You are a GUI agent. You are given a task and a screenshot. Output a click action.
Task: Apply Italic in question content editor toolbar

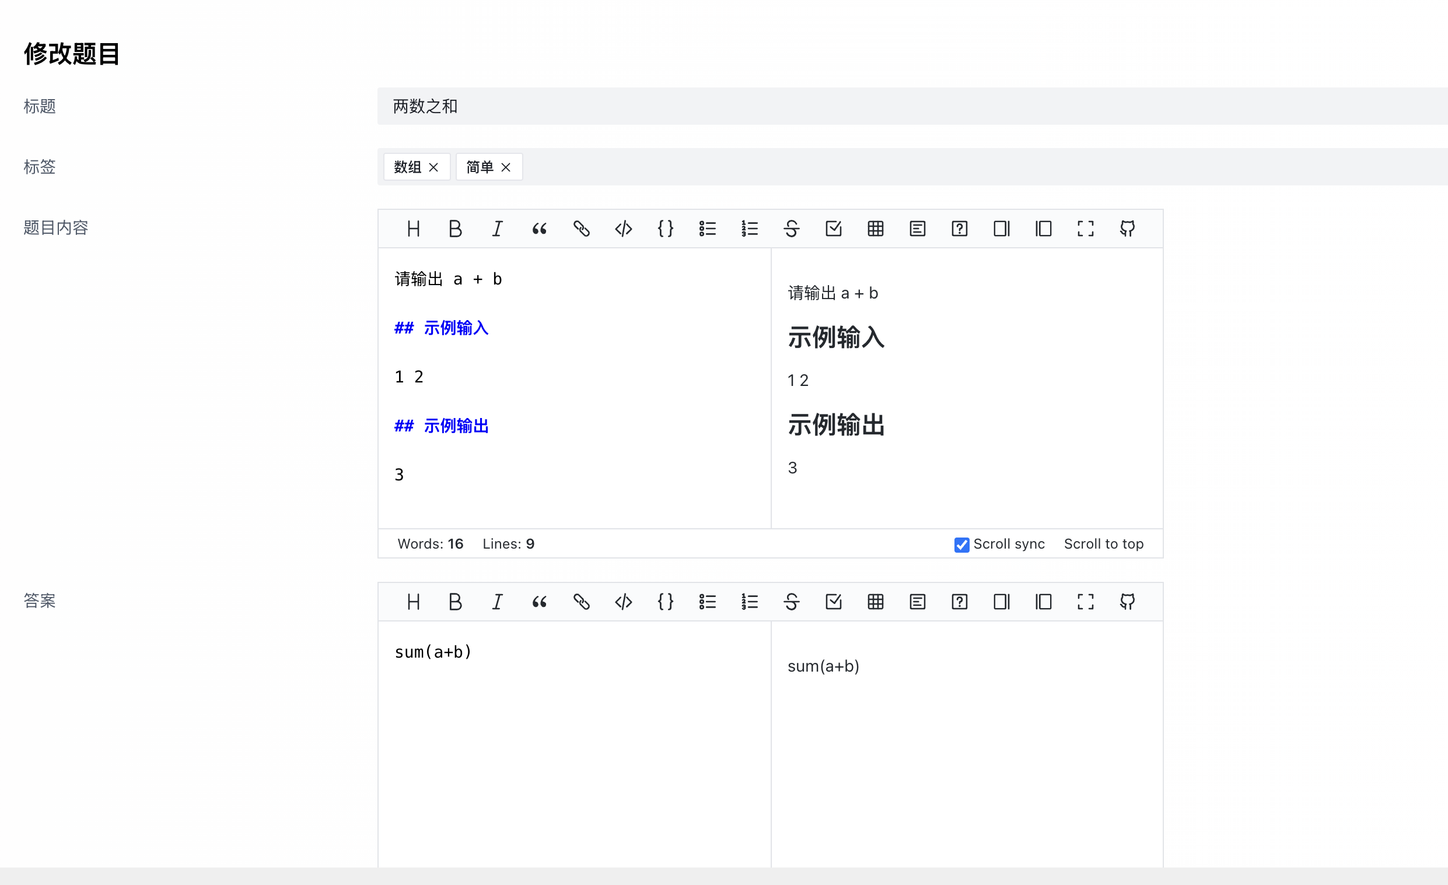[x=497, y=229]
